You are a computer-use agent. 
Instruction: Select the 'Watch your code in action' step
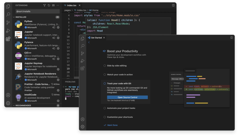click(x=120, y=75)
